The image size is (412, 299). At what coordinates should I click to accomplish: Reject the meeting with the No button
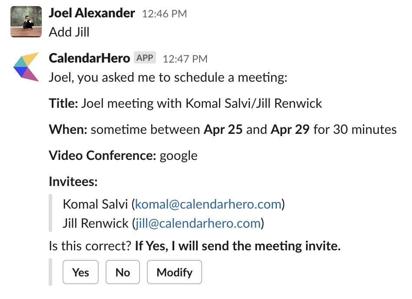(x=123, y=272)
